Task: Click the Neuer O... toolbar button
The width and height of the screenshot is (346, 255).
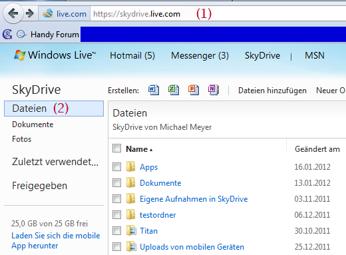Action: (331, 91)
